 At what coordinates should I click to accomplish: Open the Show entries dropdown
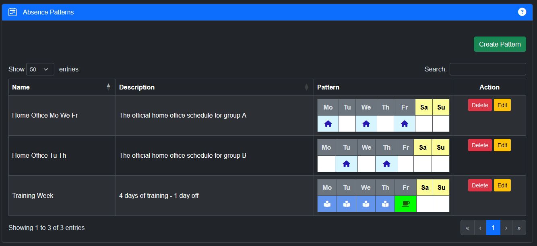(x=40, y=69)
